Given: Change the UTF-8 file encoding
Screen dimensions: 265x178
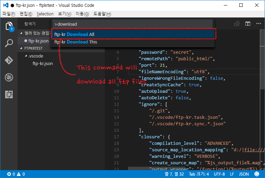Looking at the screenshot, I should [x=219, y=174].
